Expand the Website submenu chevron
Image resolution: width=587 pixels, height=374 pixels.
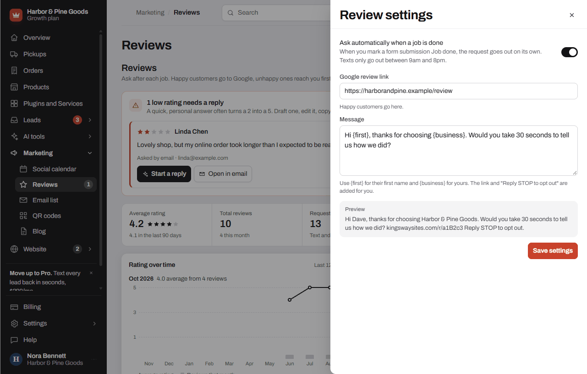(90, 249)
